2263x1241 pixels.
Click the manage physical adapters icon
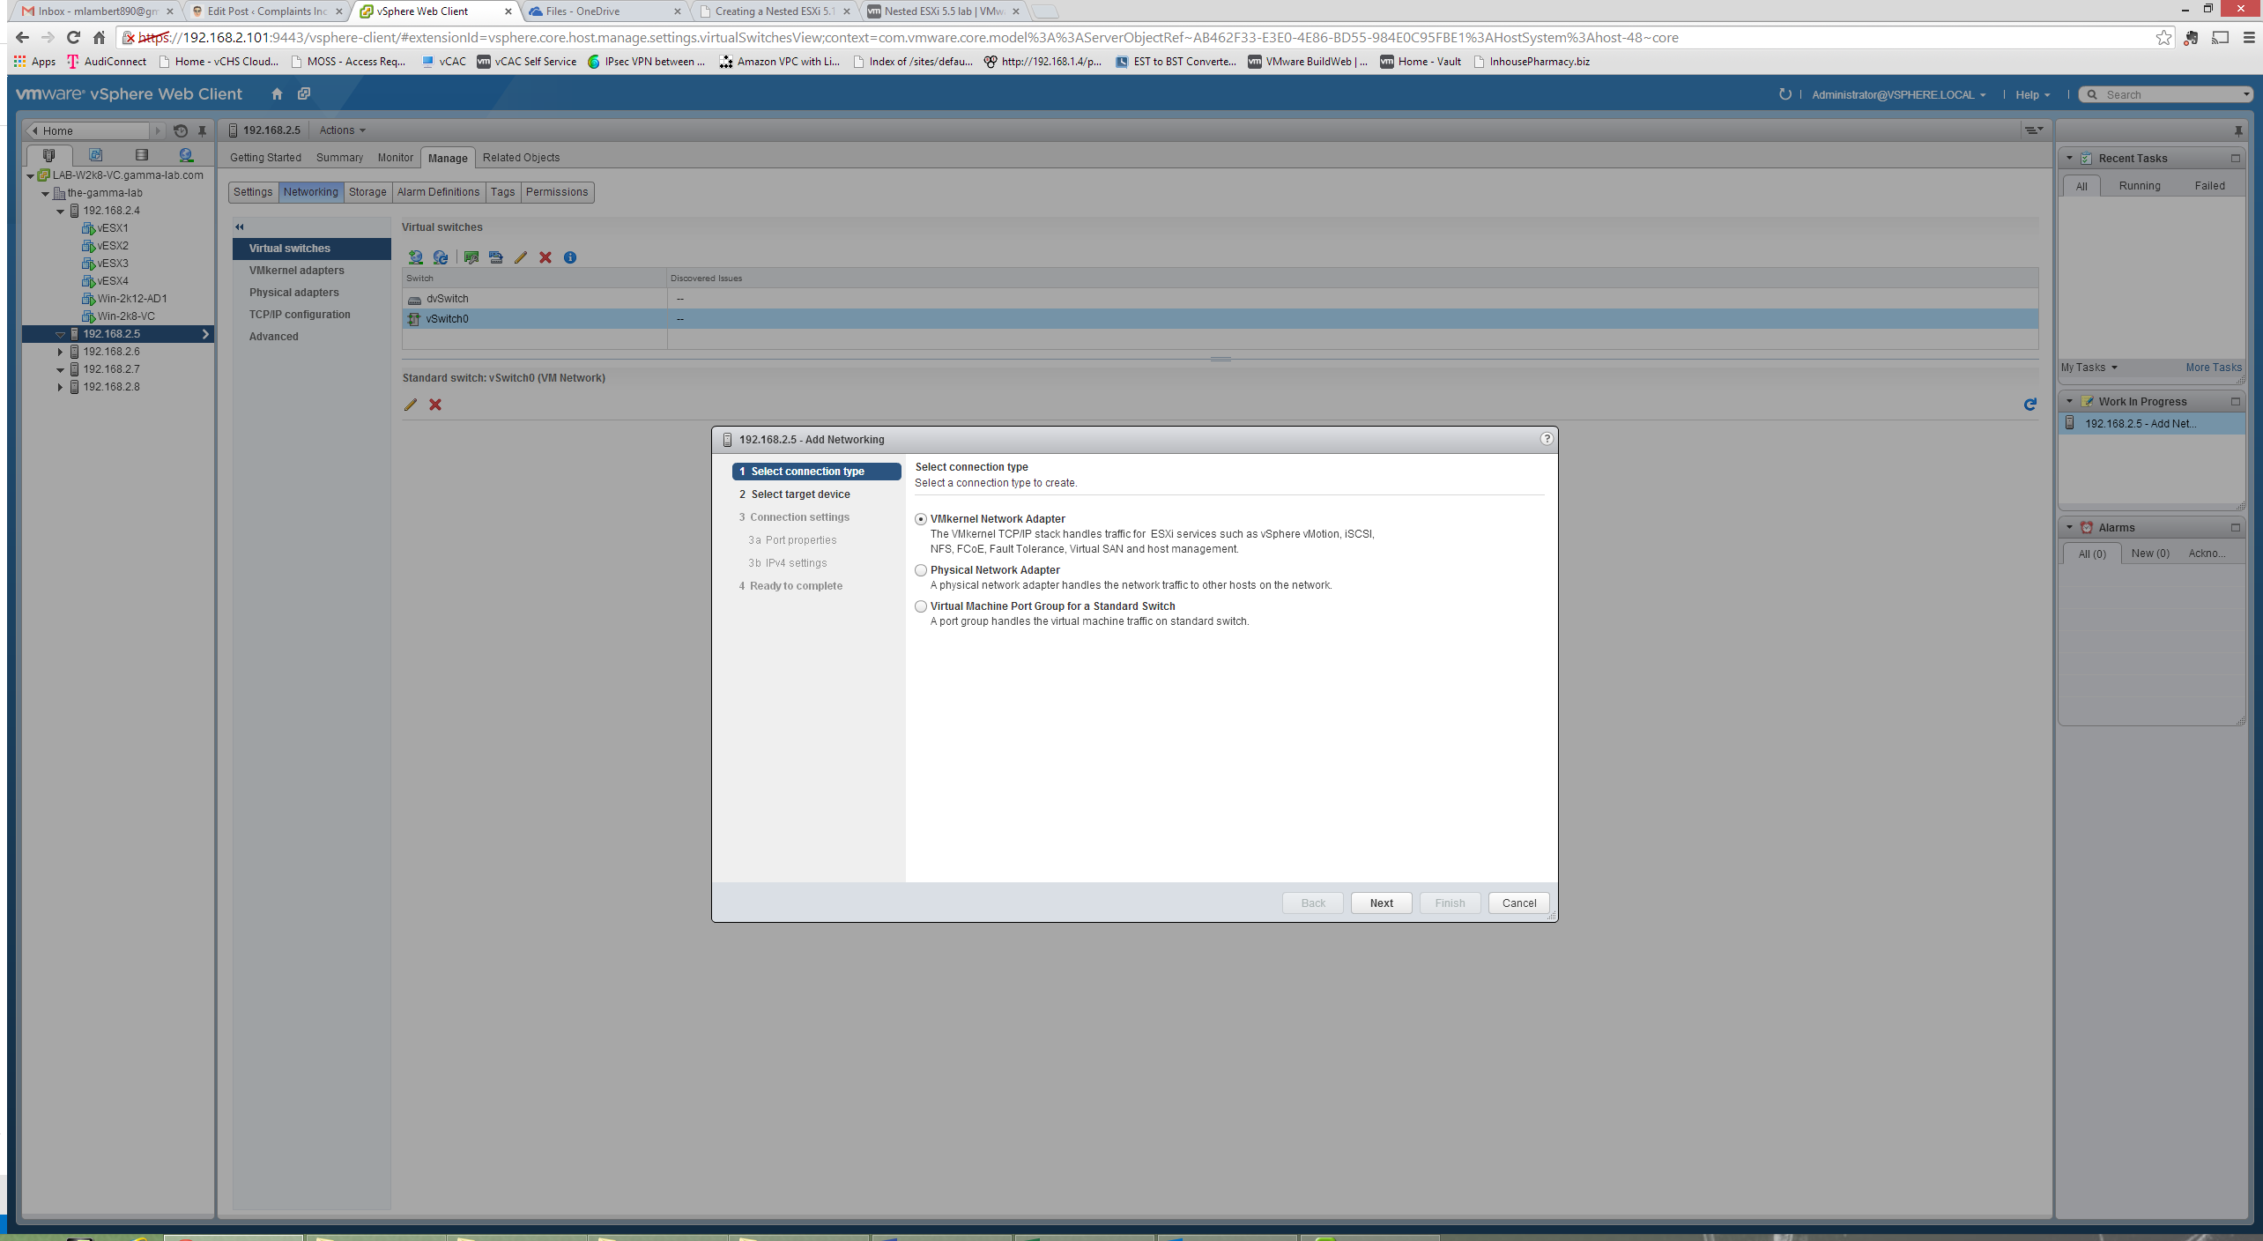(471, 257)
